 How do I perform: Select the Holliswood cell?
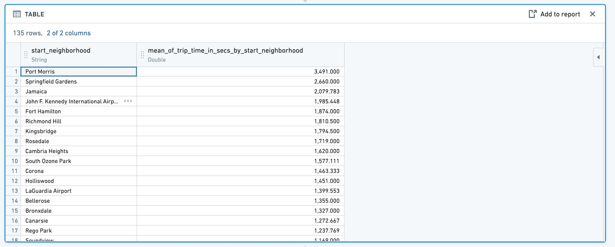[x=79, y=181]
